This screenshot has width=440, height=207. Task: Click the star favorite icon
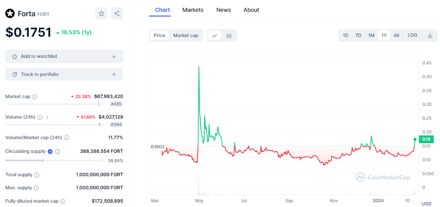101,14
